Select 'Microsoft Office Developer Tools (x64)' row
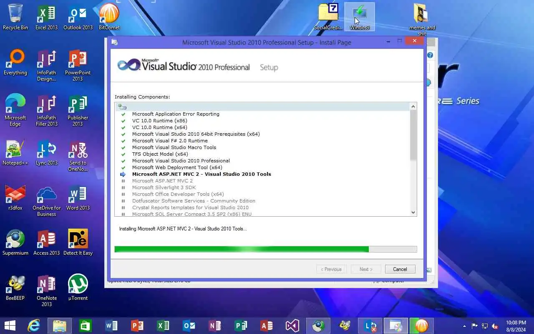Screen dimensions: 534x334 tap(178, 194)
